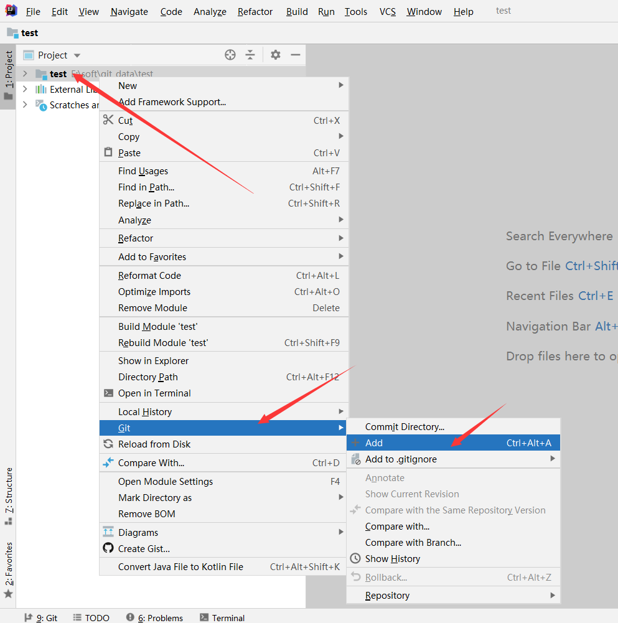
Task: Click the test module folder icon in tree
Action: click(41, 74)
